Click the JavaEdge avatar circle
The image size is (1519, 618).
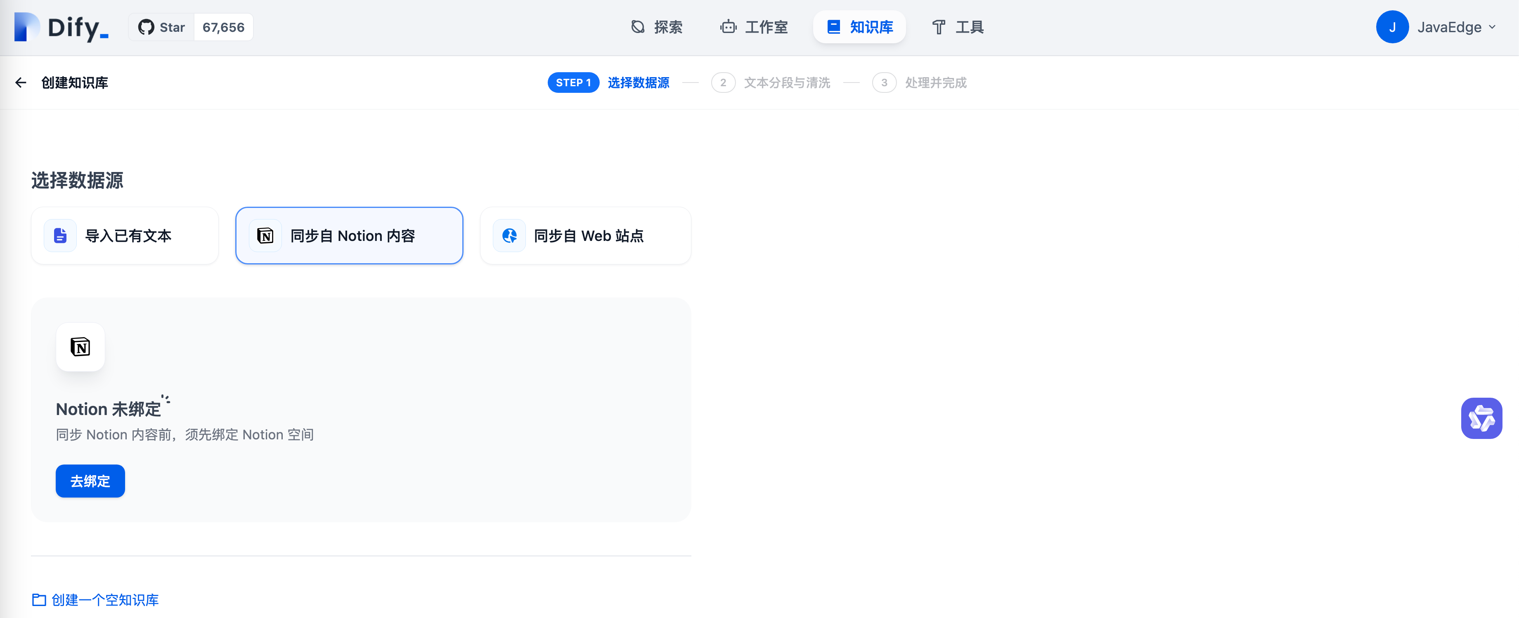1392,26
